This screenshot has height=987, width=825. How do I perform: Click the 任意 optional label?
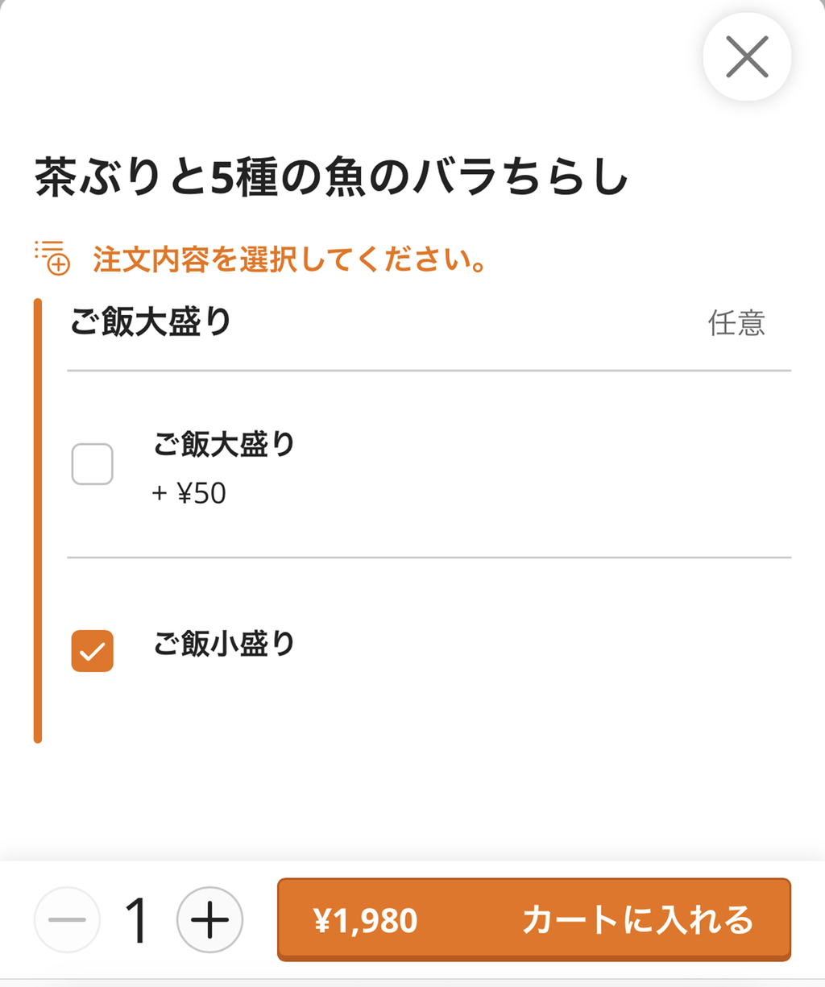(x=736, y=323)
